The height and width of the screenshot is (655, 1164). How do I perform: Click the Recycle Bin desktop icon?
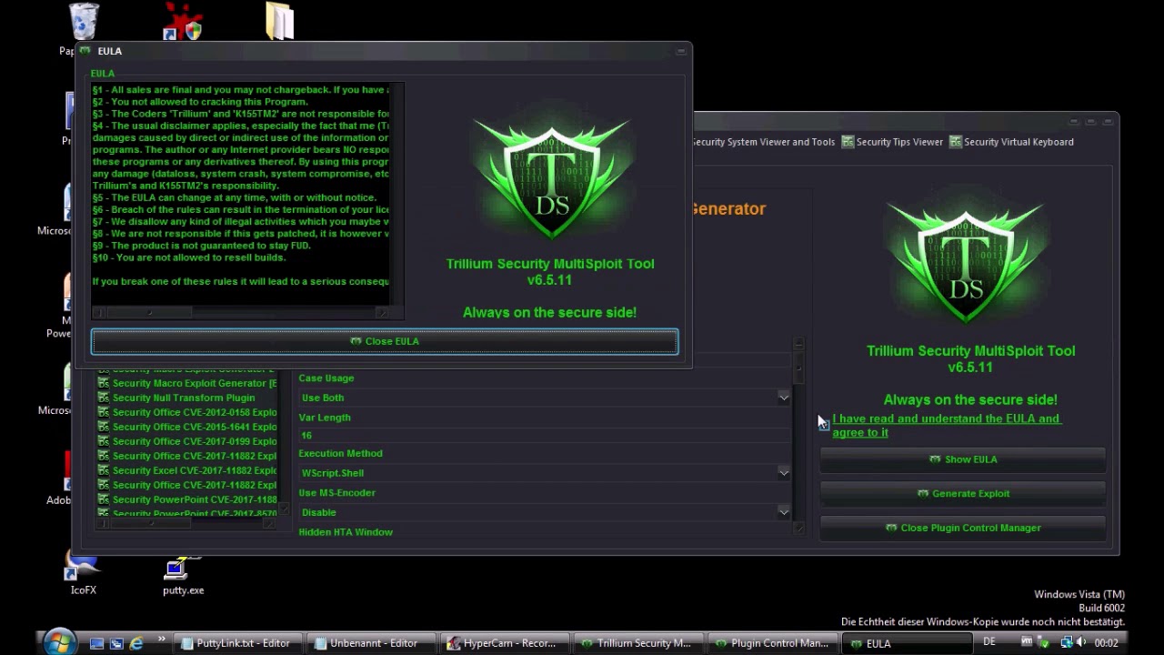tap(84, 22)
